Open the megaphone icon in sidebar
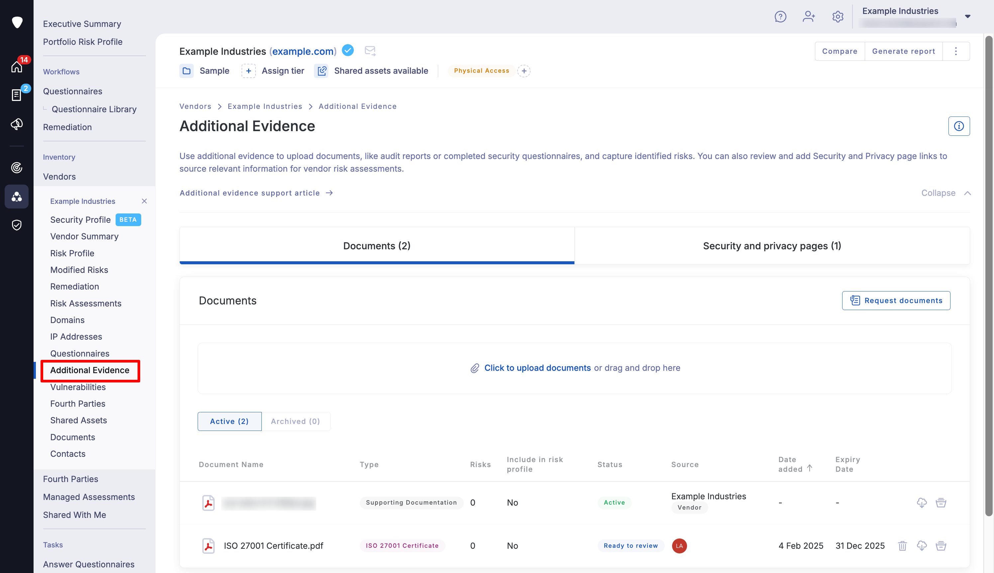994x573 pixels. (17, 124)
